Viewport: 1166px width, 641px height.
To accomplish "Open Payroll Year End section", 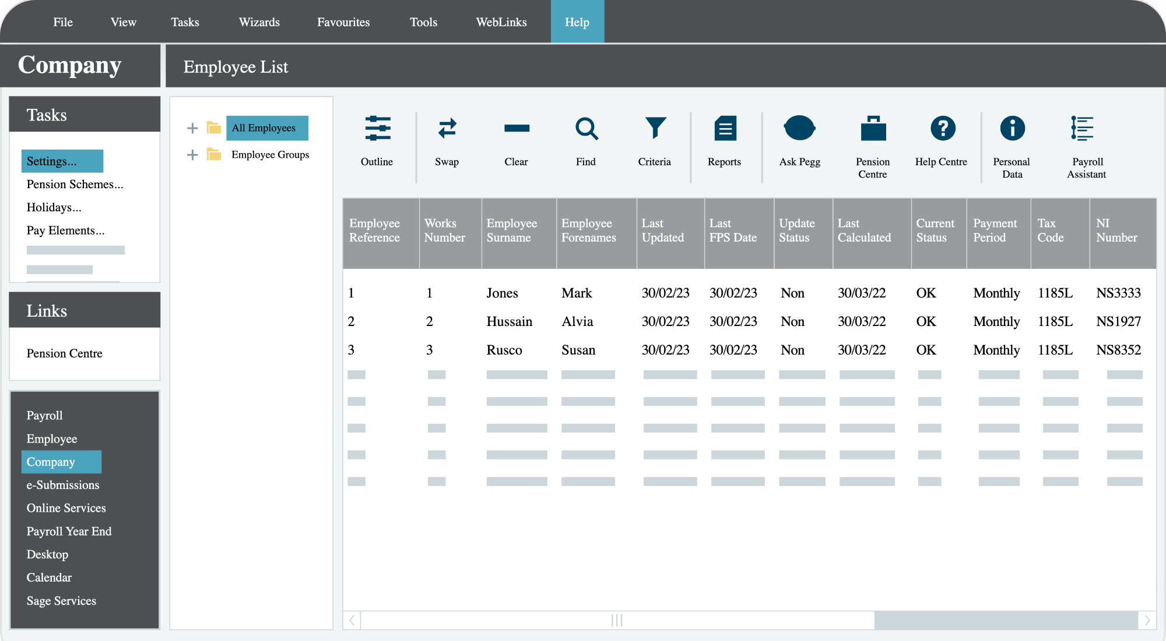I will tap(69, 531).
